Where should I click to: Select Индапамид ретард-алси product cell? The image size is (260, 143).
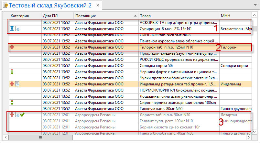(179, 84)
